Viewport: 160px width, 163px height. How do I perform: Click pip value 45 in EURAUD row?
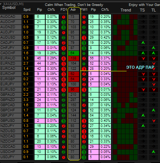[x=40, y=58]
